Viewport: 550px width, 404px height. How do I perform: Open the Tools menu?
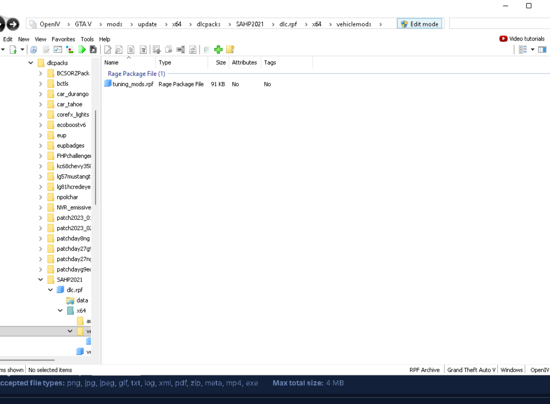pyautogui.click(x=87, y=39)
